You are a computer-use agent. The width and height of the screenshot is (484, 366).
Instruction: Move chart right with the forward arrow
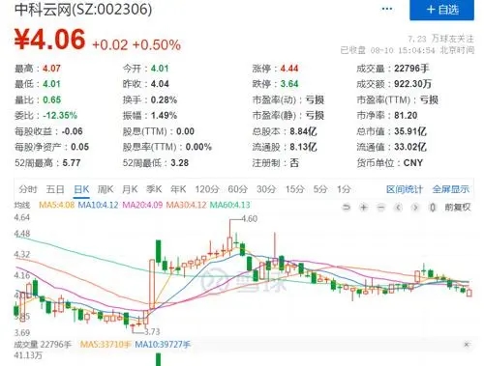(415, 208)
